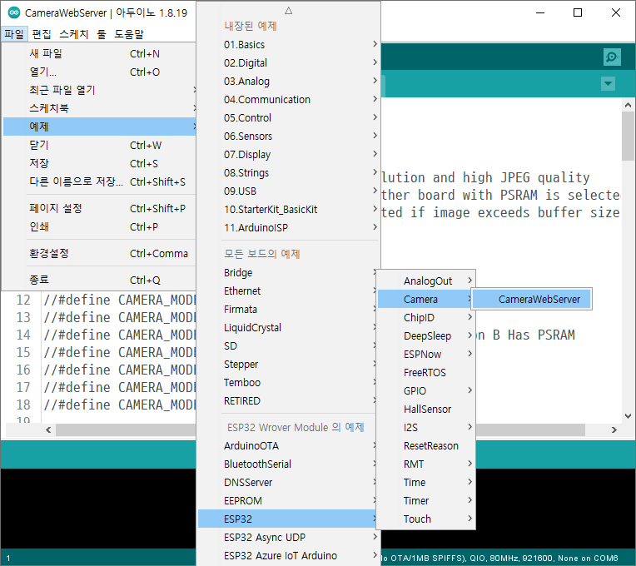Open HallSensor example entry
This screenshot has height=566, width=636.
426,409
